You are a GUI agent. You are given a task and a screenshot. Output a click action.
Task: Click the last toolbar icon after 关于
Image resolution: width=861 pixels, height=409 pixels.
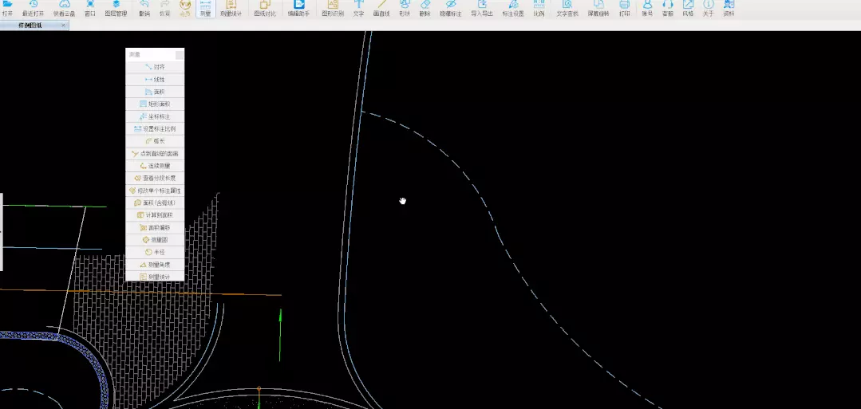point(729,8)
